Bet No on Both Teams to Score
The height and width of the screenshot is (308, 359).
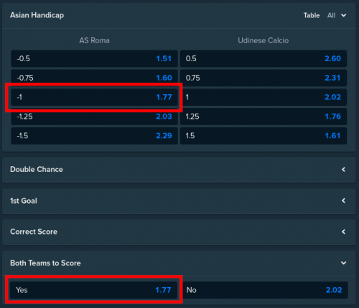(x=264, y=290)
